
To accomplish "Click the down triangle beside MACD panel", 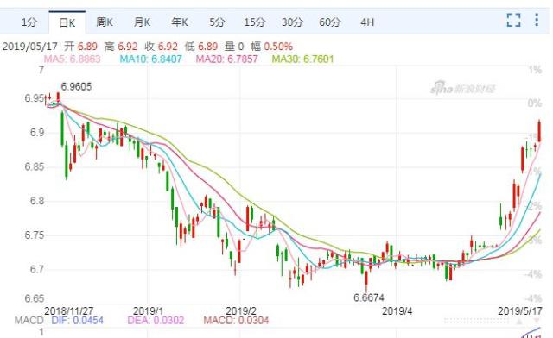I will pyautogui.click(x=537, y=321).
